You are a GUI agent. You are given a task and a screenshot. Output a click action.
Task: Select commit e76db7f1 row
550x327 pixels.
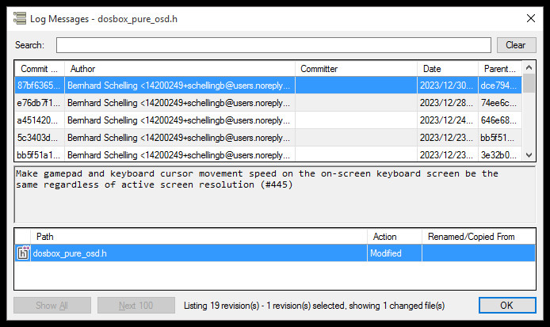[269, 103]
